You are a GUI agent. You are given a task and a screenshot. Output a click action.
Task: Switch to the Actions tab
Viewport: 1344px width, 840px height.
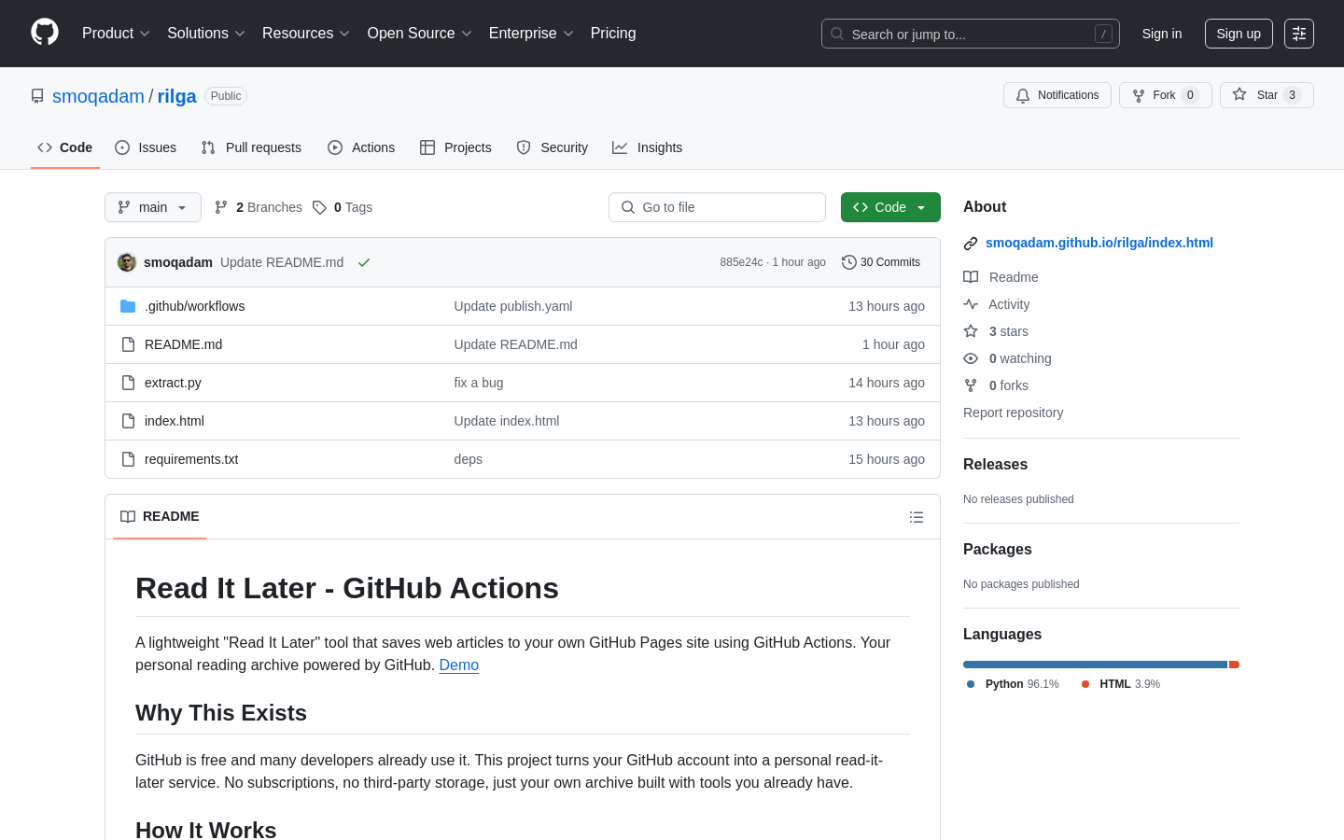click(x=361, y=147)
